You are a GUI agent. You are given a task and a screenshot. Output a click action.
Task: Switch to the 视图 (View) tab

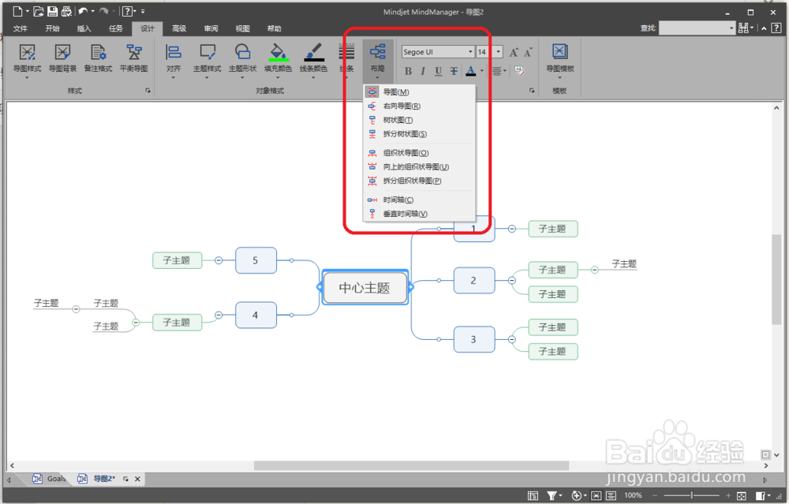point(242,28)
